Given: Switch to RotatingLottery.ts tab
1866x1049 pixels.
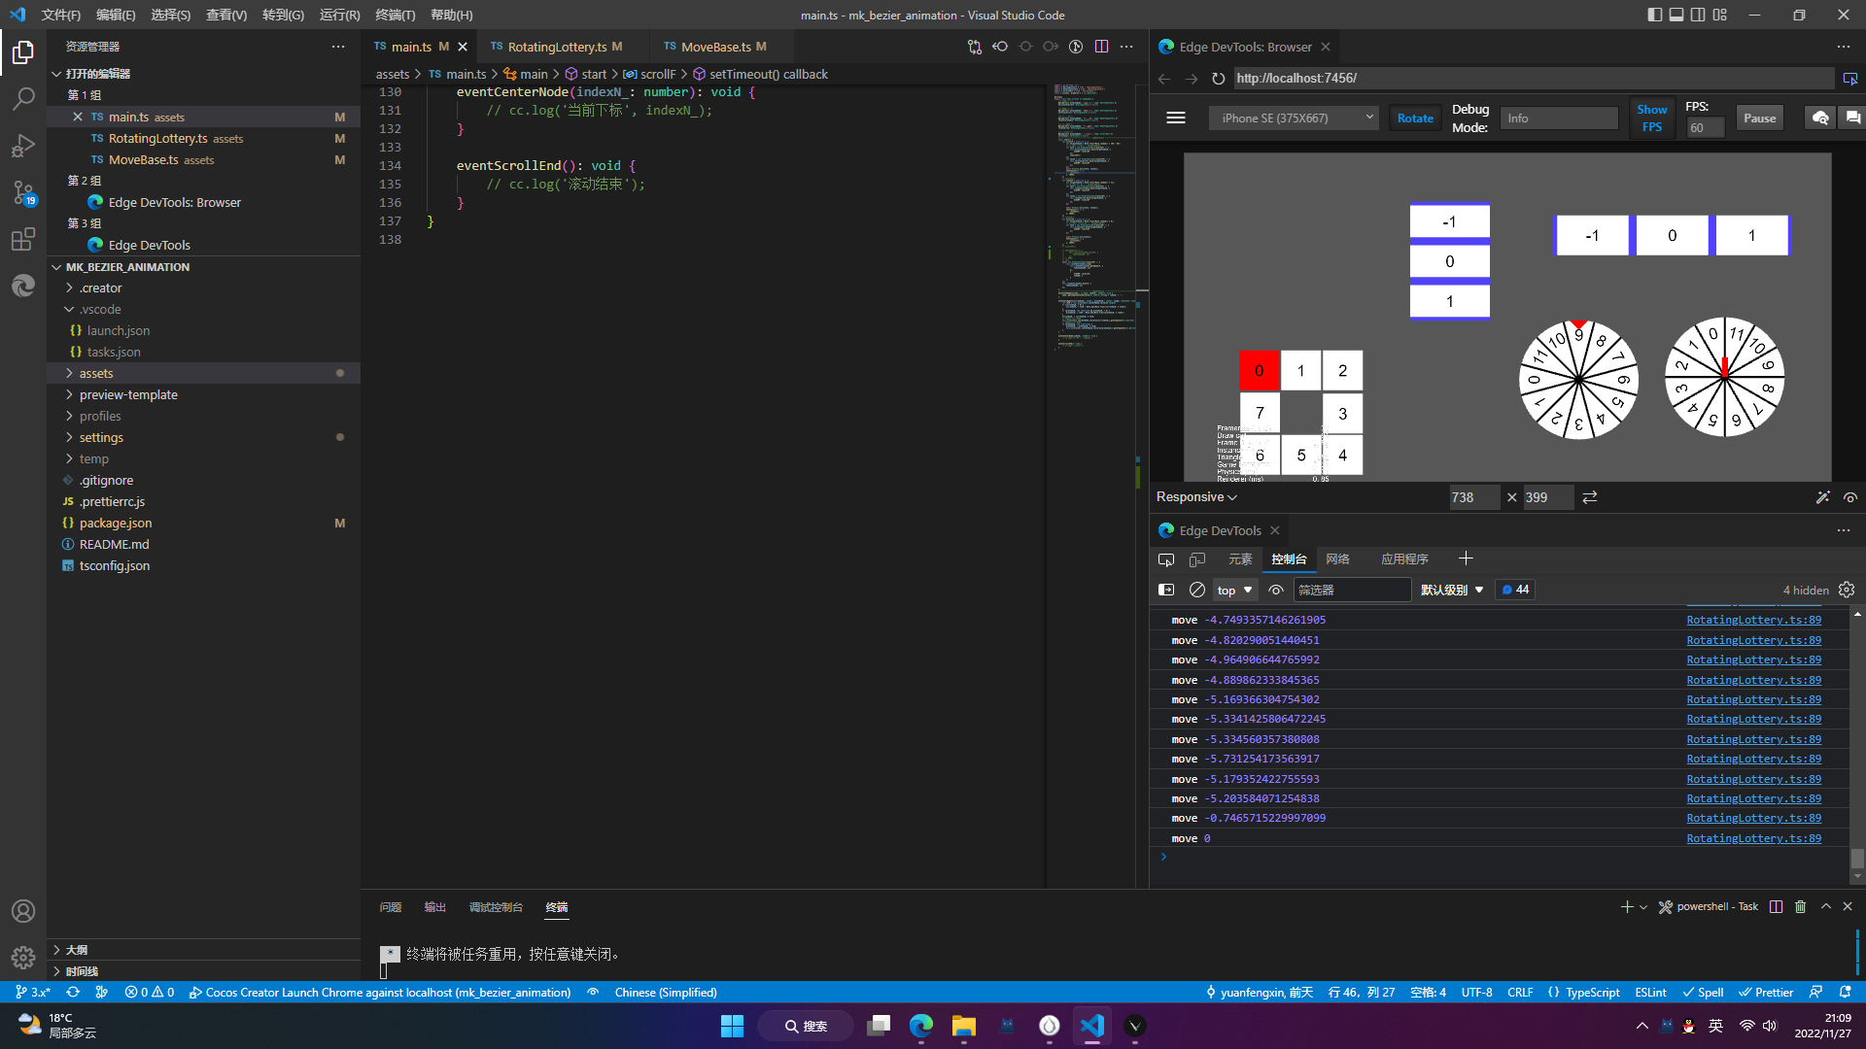Looking at the screenshot, I should click(x=557, y=47).
